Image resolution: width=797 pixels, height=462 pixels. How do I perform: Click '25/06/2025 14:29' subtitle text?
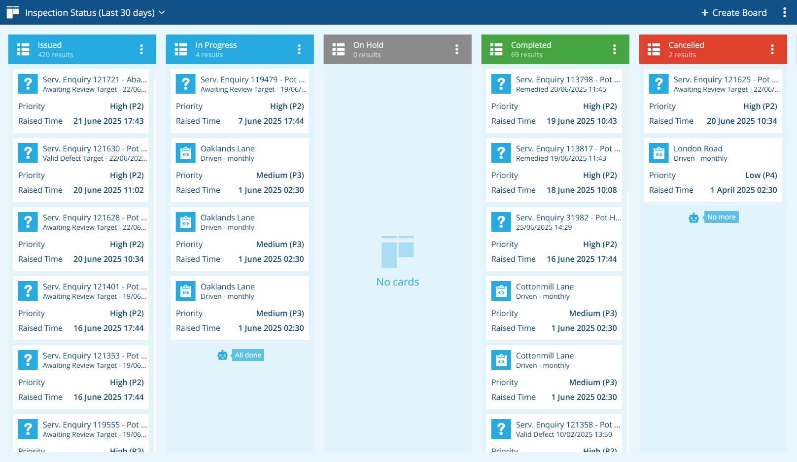tap(544, 227)
